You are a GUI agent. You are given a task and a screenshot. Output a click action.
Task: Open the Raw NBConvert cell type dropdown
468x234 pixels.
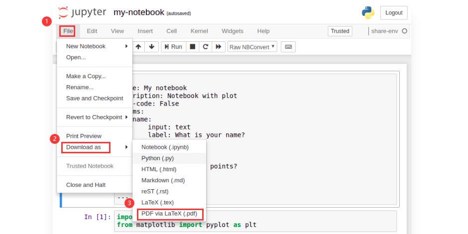[x=252, y=47]
